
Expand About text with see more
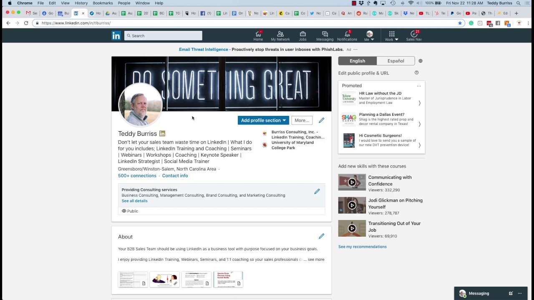tap(316, 260)
